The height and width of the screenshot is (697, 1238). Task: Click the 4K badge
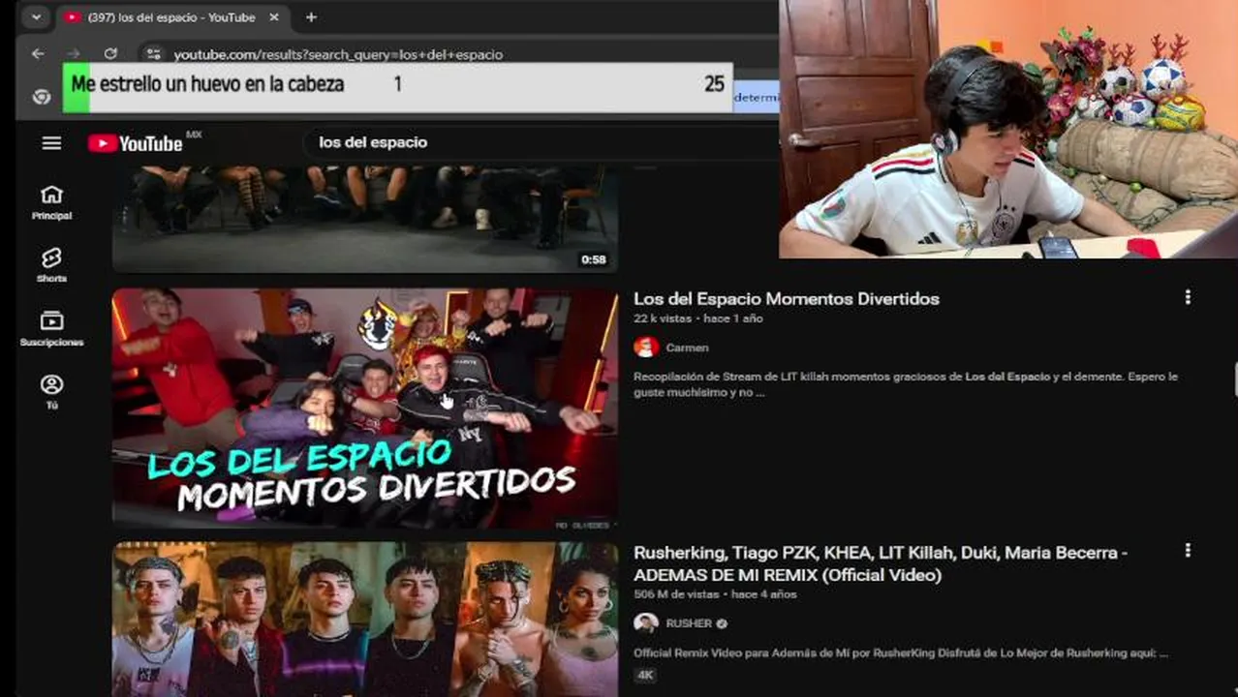click(x=645, y=675)
